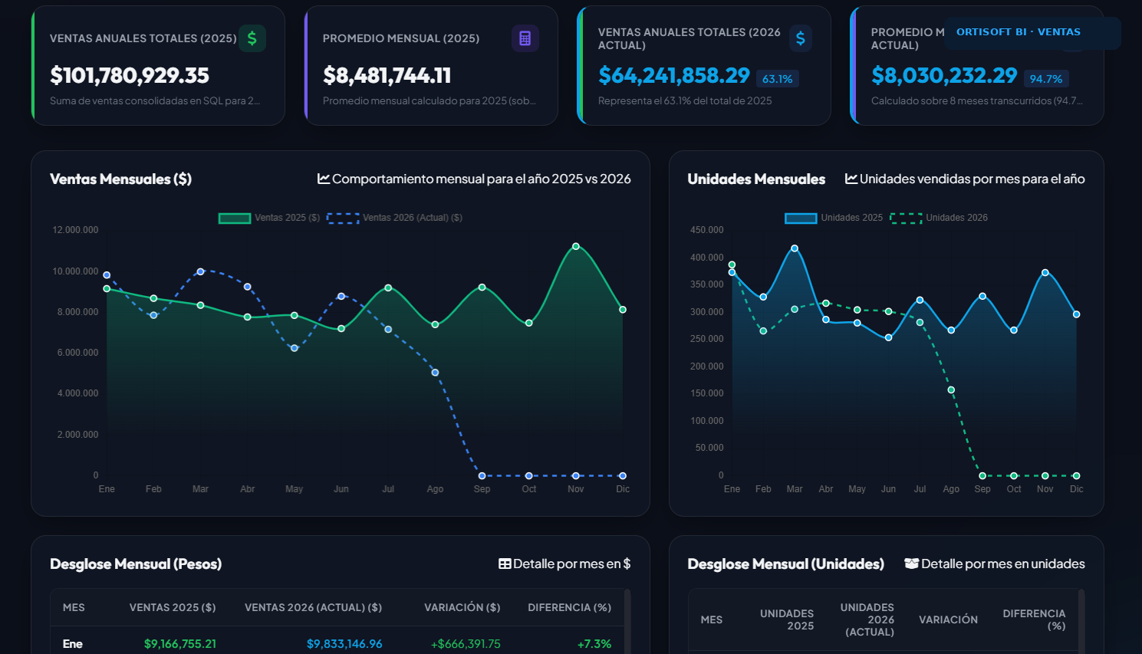Click the UNIDADES 2026 (ACTUAL) column header

click(x=867, y=619)
